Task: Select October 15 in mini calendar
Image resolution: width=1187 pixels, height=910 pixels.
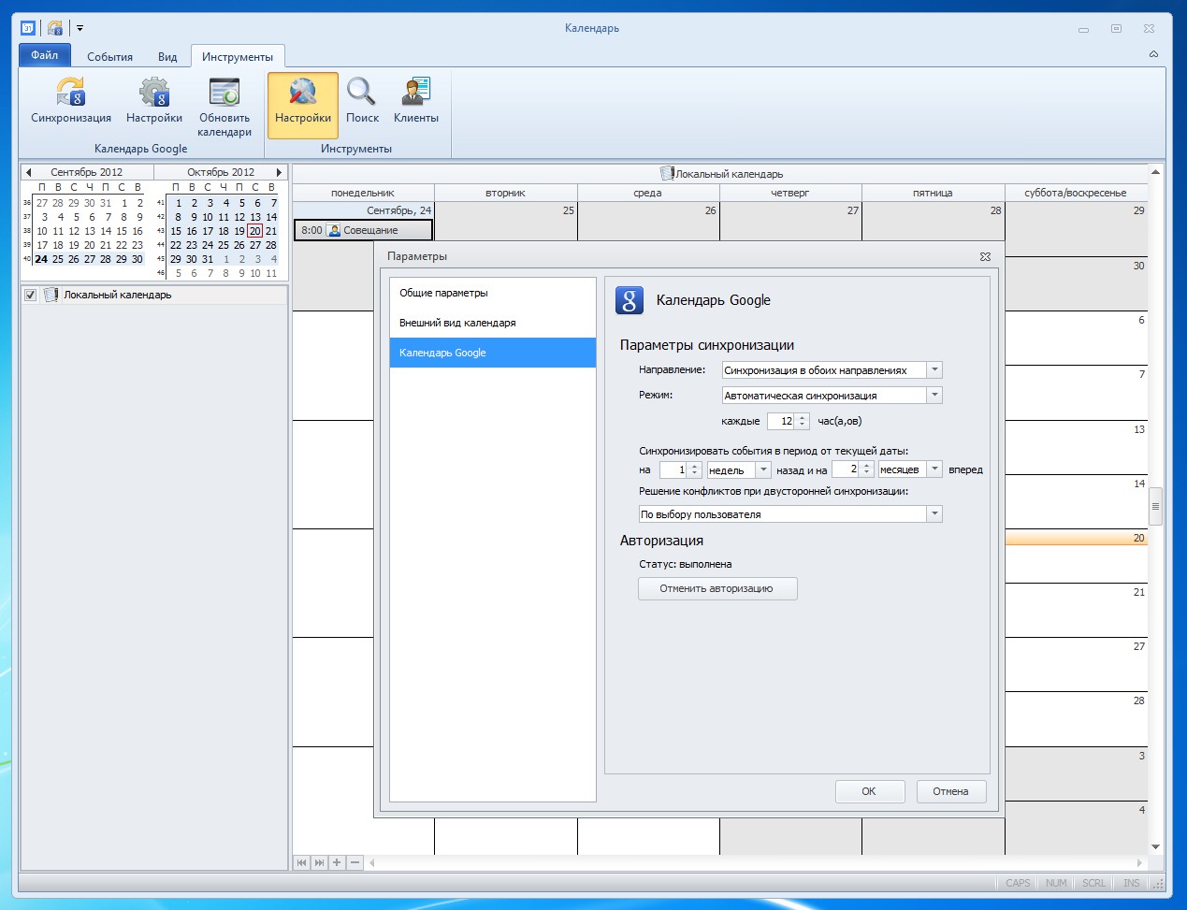Action: [x=176, y=231]
